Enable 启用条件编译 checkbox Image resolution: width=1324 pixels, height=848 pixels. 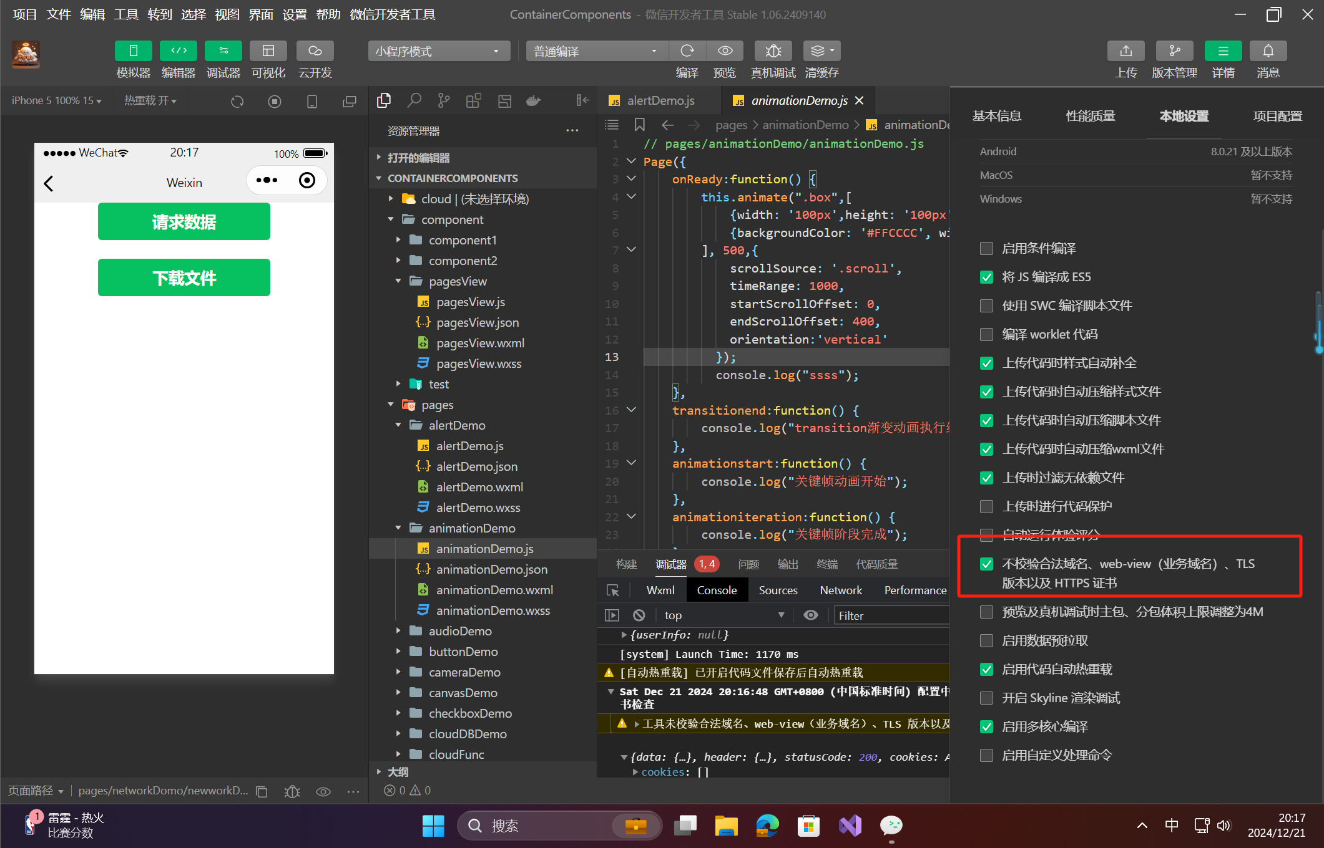click(x=986, y=249)
